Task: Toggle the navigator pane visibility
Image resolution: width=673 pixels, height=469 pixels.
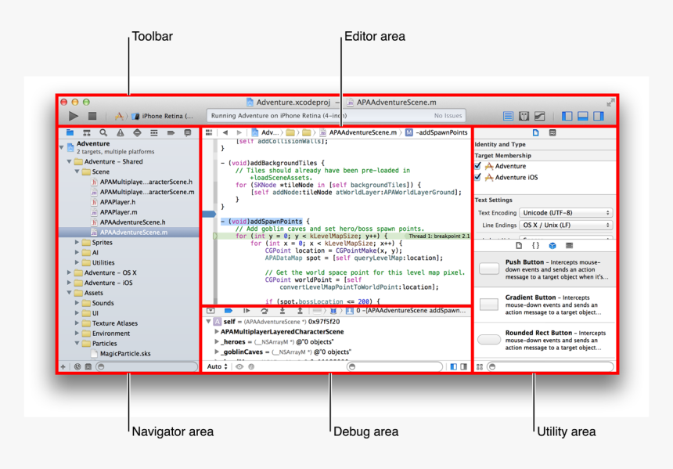Action: pos(567,116)
